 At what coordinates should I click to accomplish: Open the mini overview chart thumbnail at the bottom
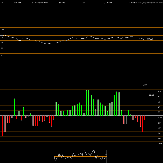click(x=81, y=156)
